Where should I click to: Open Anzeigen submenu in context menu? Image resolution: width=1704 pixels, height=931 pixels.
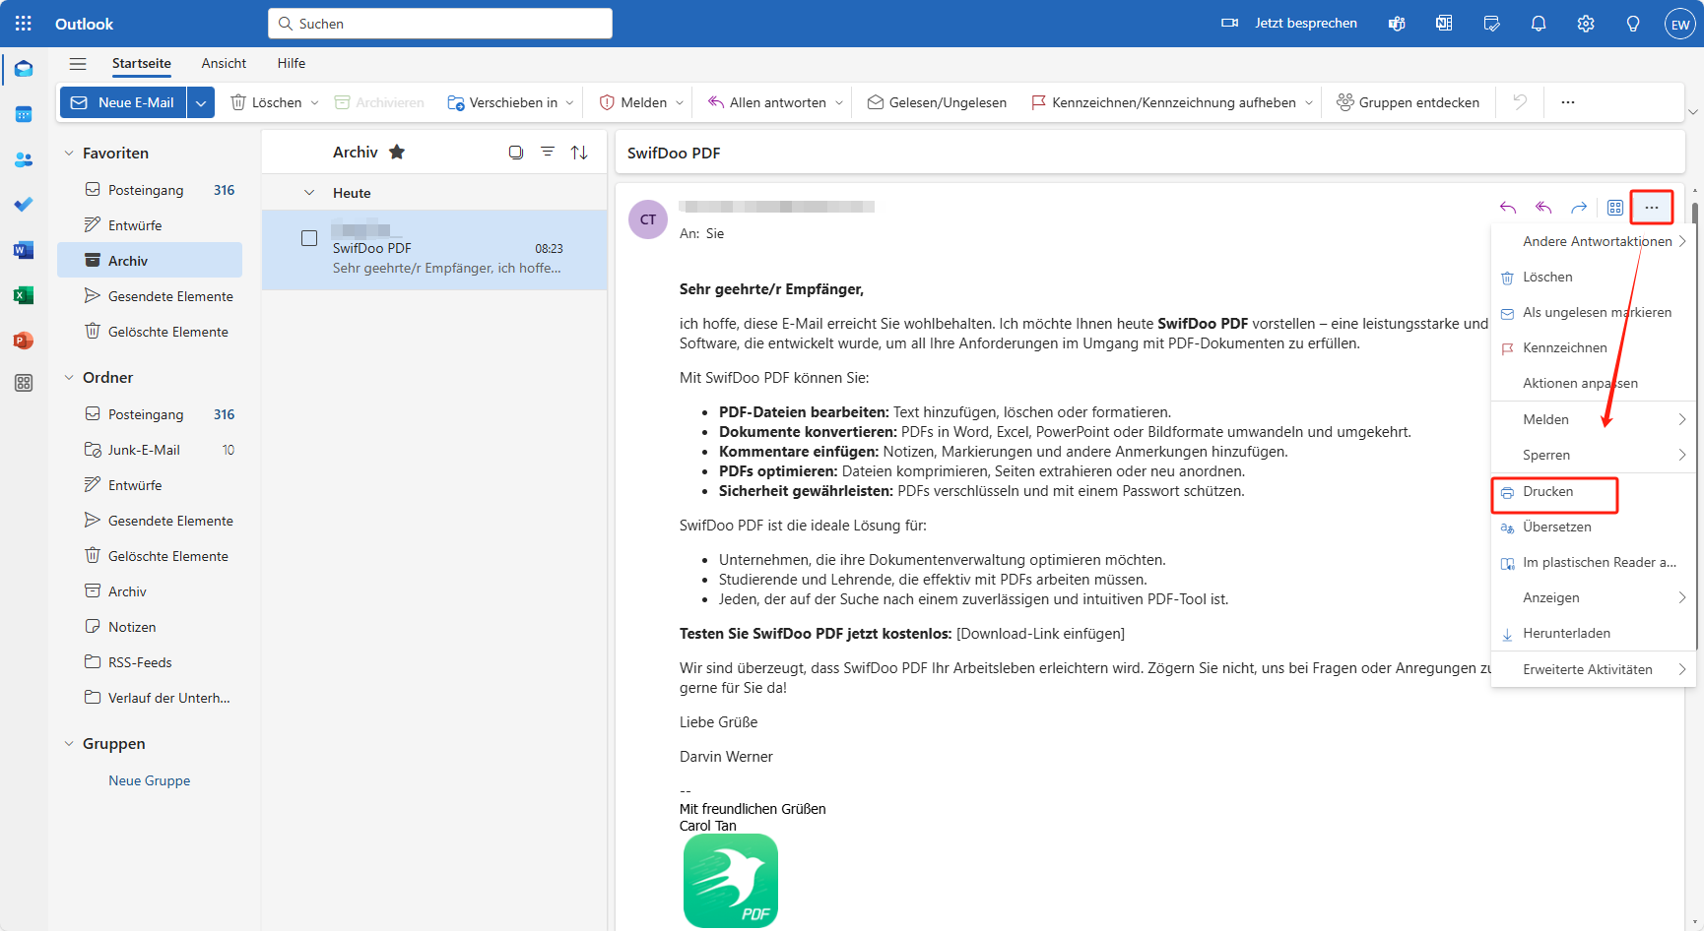click(x=1594, y=598)
